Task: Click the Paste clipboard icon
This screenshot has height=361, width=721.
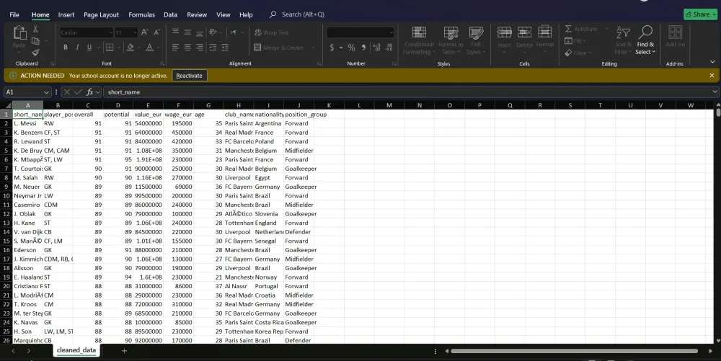Action: click(19, 33)
